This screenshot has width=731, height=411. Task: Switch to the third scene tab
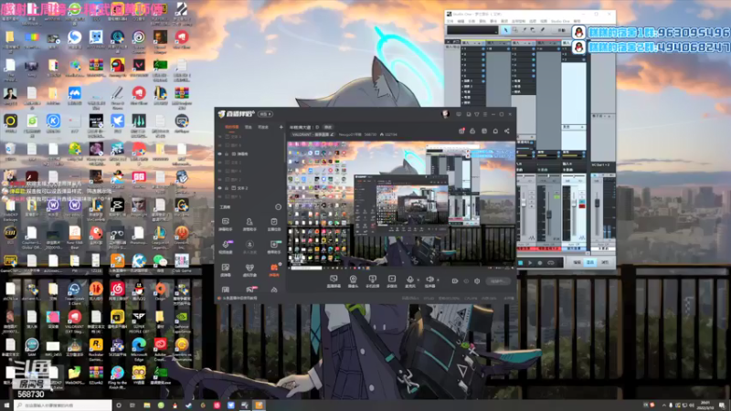point(263,127)
